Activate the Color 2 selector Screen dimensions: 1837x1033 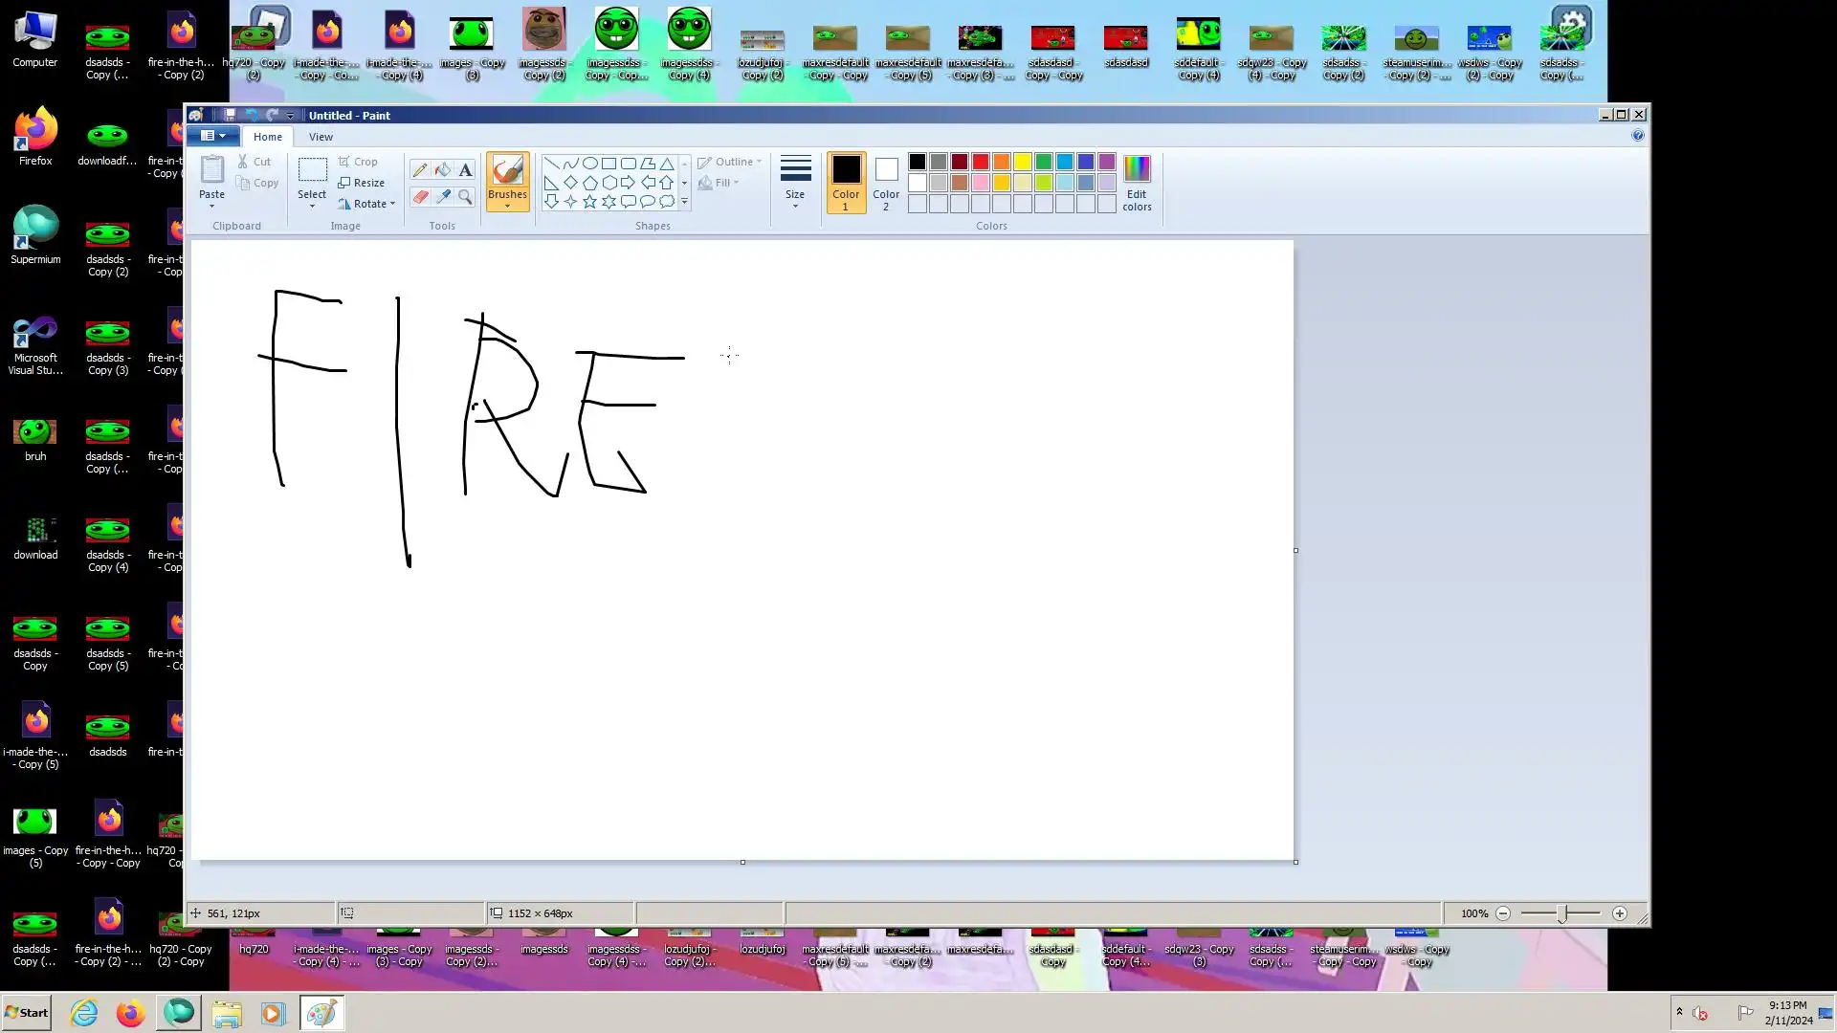886,183
